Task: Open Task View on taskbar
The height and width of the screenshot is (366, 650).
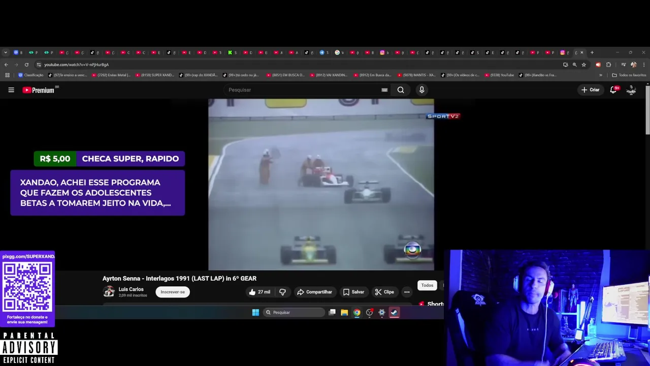Action: tap(332, 313)
